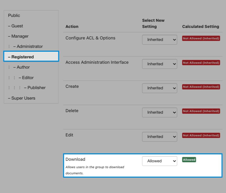Click the green Allowed badge for Download
The width and height of the screenshot is (226, 193).
pyautogui.click(x=189, y=160)
